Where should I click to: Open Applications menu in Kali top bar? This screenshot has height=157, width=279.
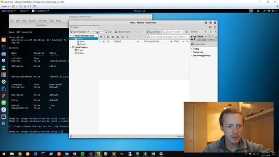point(9,11)
